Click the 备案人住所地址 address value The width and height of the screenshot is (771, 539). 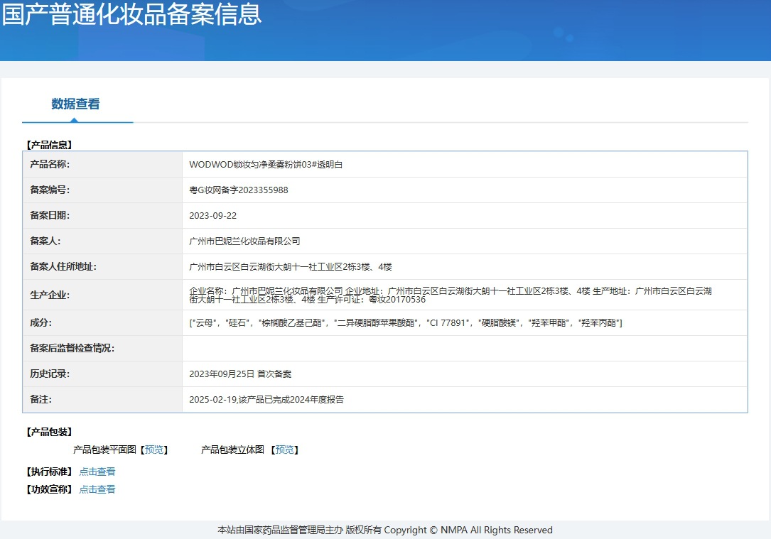tap(291, 267)
